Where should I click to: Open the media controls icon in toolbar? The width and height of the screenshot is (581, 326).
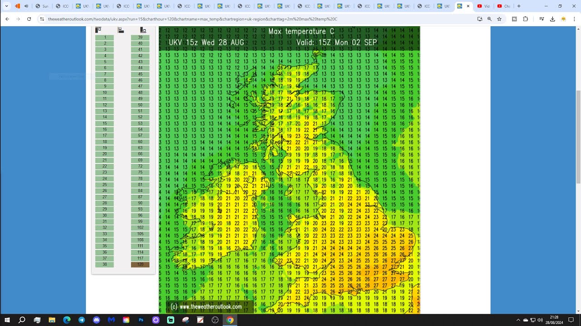coord(542,19)
